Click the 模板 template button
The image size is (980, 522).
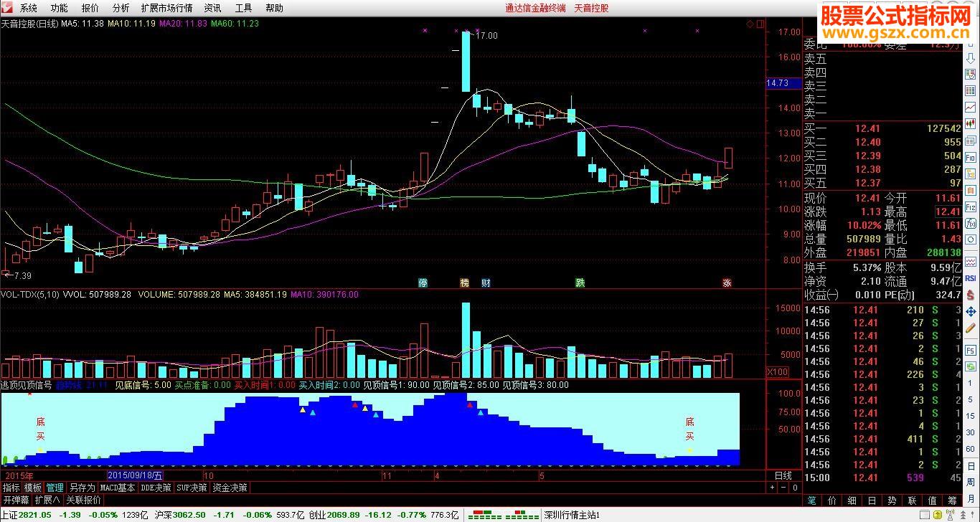(x=33, y=488)
